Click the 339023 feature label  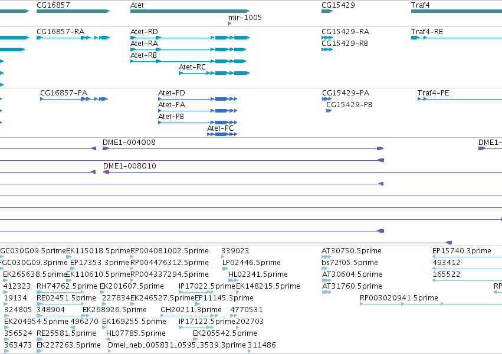click(235, 251)
